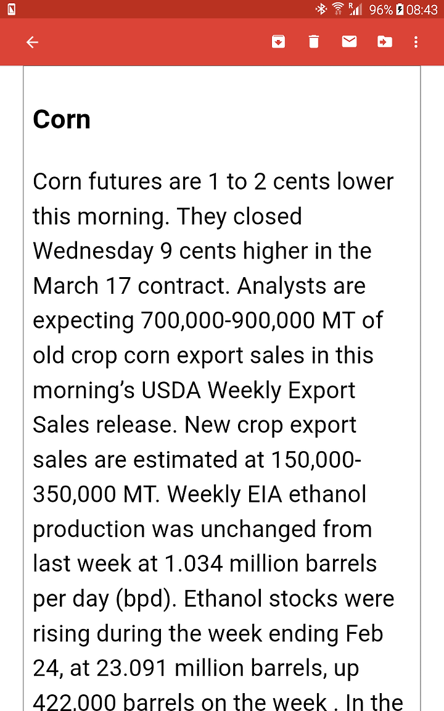Tap the 96% battery percentage

[381, 9]
